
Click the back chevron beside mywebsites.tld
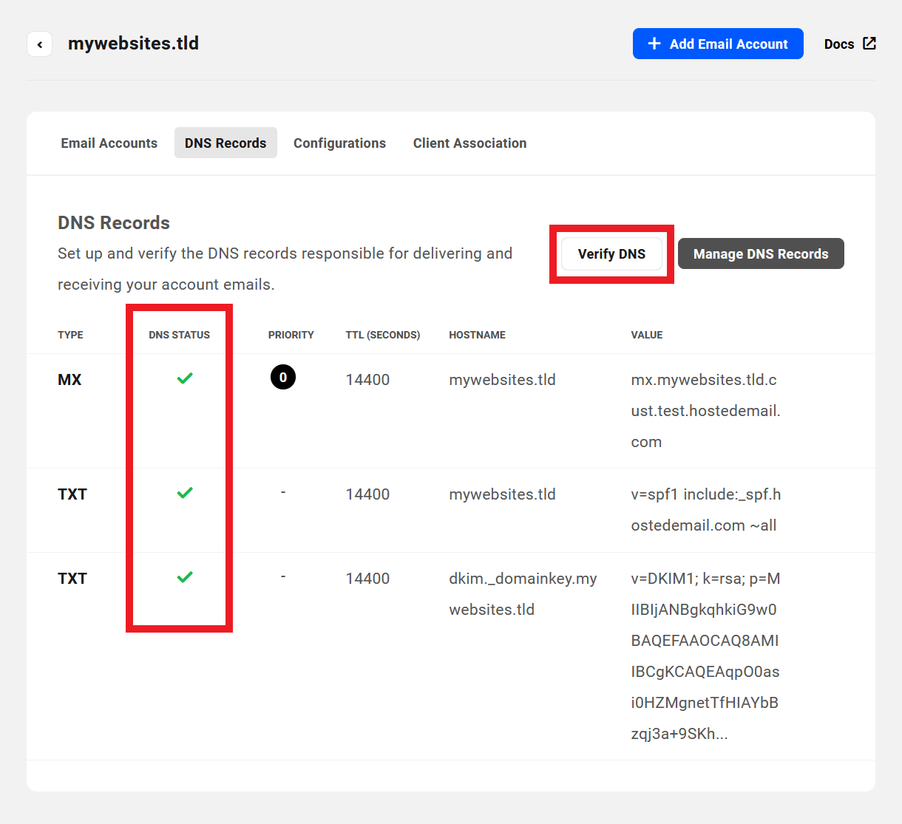[x=39, y=44]
